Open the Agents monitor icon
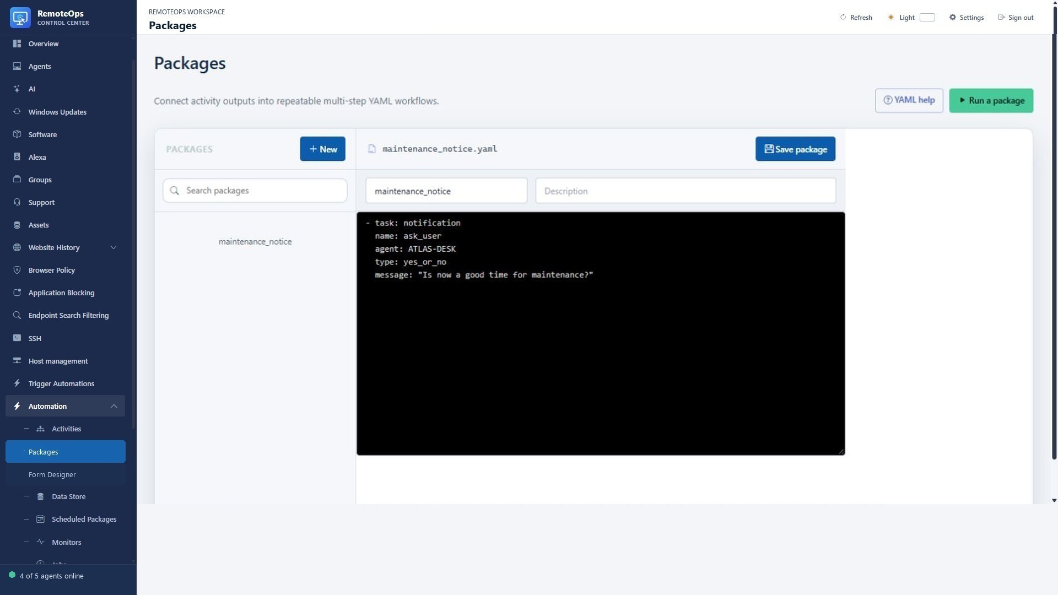 point(17,66)
